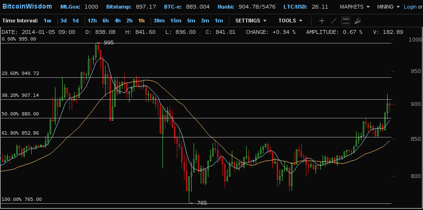Open the Mt.Gox market price link
Screen dimensions: 423x210
[x=79, y=7]
